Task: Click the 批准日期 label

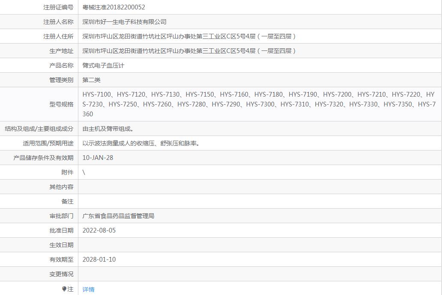Action: click(x=61, y=230)
